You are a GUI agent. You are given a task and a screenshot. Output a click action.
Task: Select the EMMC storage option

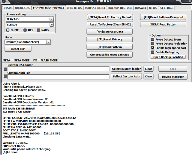[x=8, y=30]
